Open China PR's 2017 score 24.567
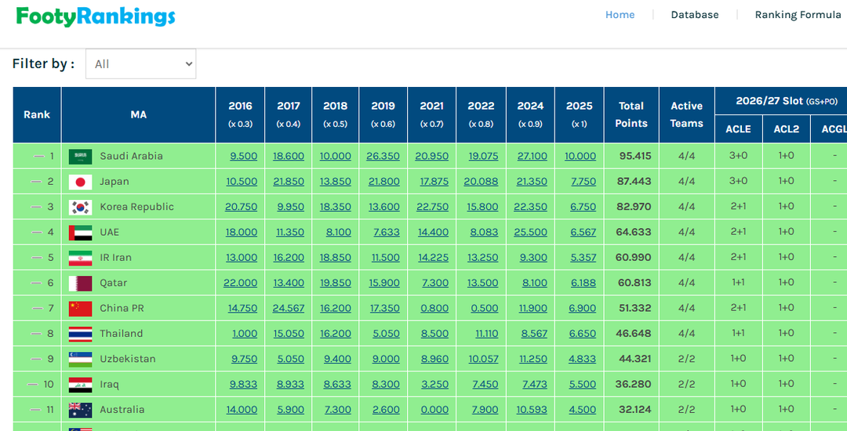 tap(289, 309)
